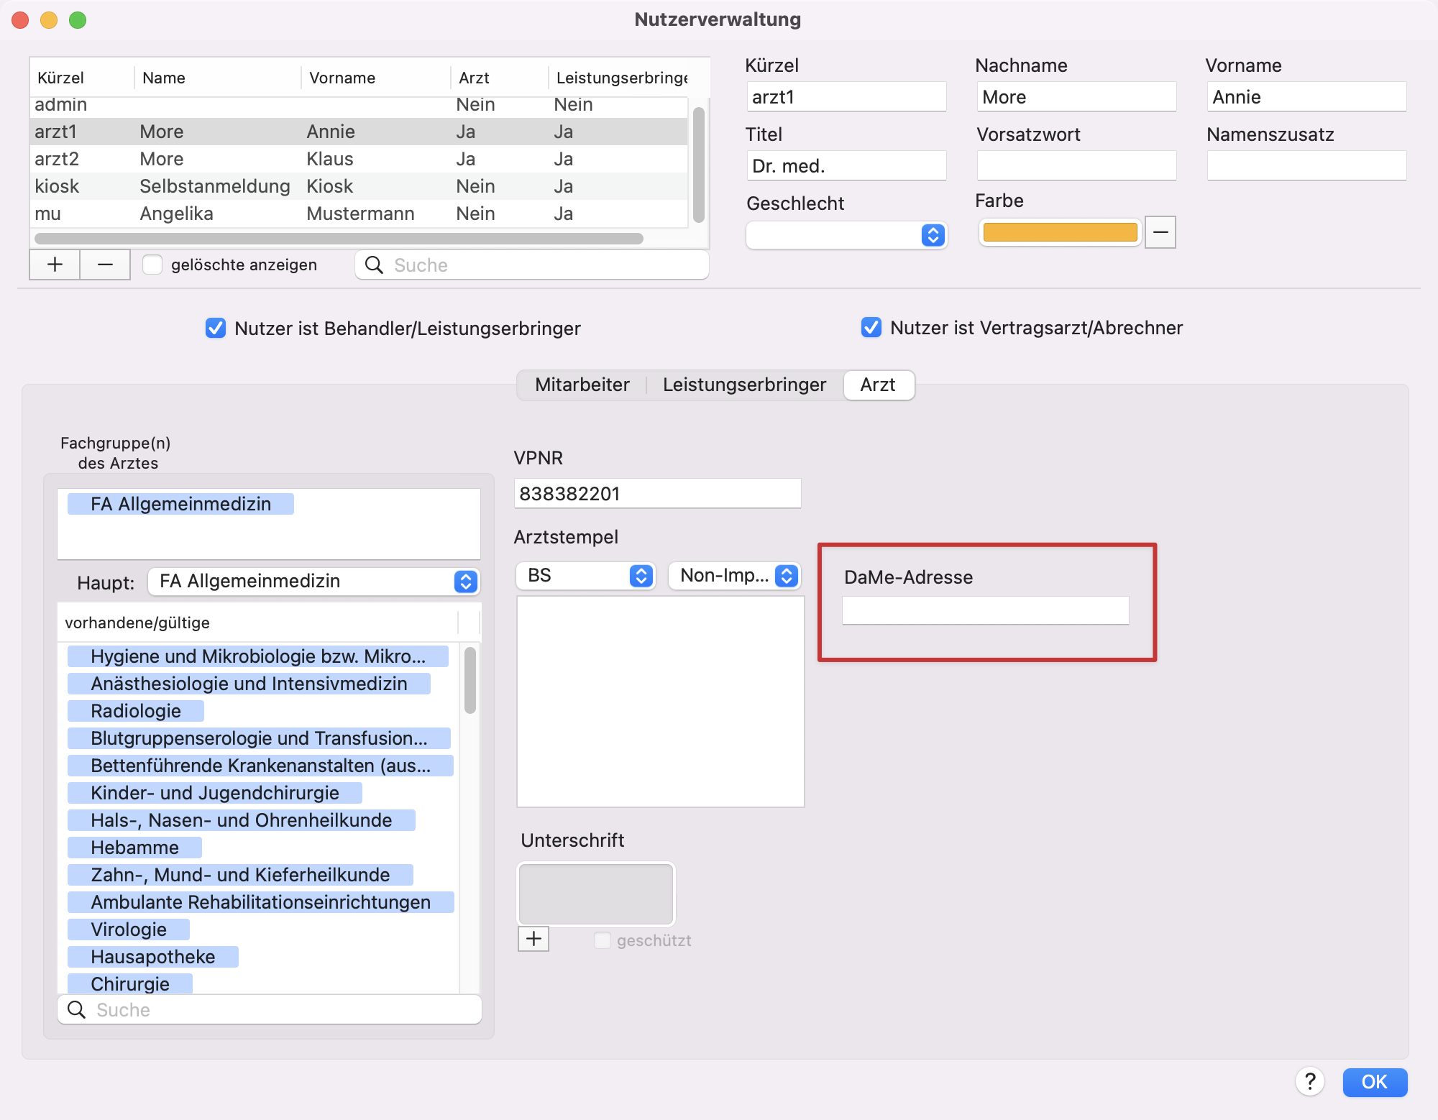Image resolution: width=1438 pixels, height=1120 pixels.
Task: Click the Vorname field containing Annie
Action: (x=1306, y=97)
